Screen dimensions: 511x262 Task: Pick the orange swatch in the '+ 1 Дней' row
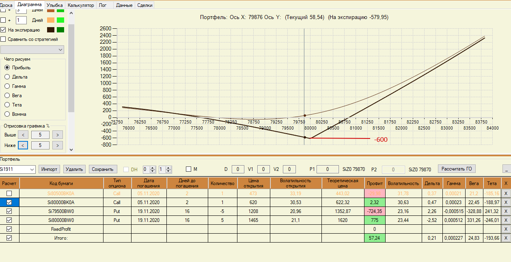click(x=51, y=20)
